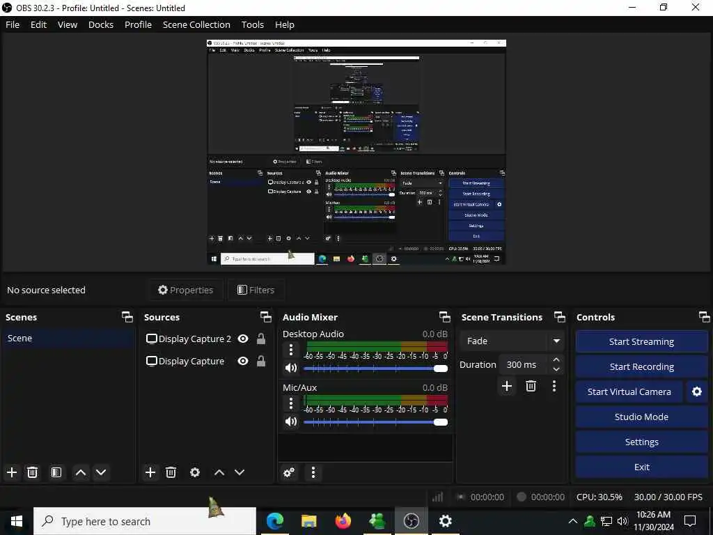Mute Mic/Aux speaker icon
The height and width of the screenshot is (535, 713).
[x=291, y=421]
